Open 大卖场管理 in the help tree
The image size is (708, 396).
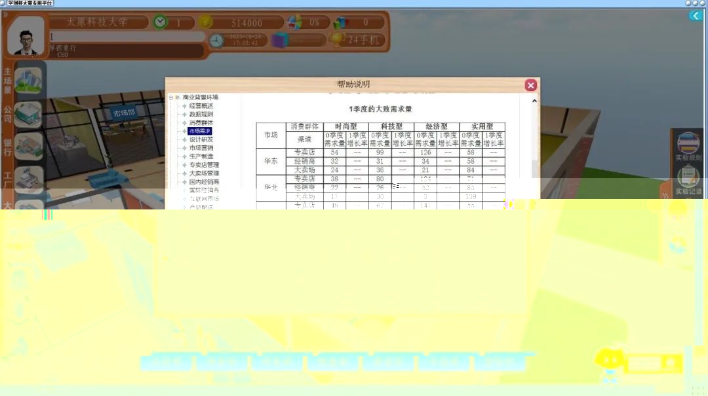click(204, 173)
